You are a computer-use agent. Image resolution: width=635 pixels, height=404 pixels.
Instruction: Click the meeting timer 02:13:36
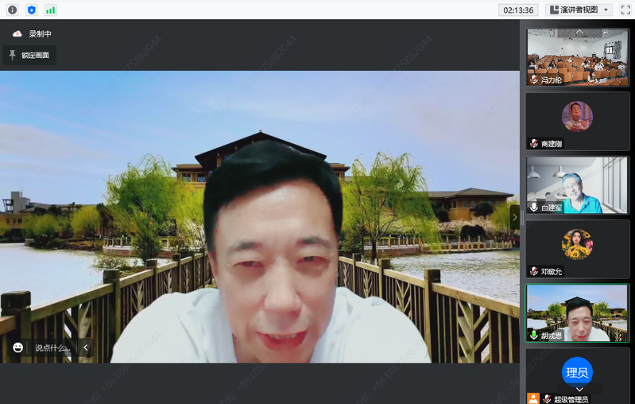click(518, 10)
